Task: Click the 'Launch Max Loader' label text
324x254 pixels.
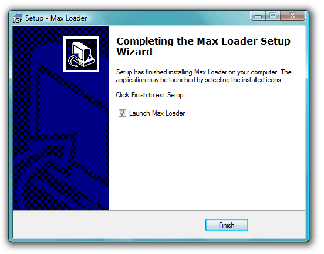Action: tap(157, 113)
